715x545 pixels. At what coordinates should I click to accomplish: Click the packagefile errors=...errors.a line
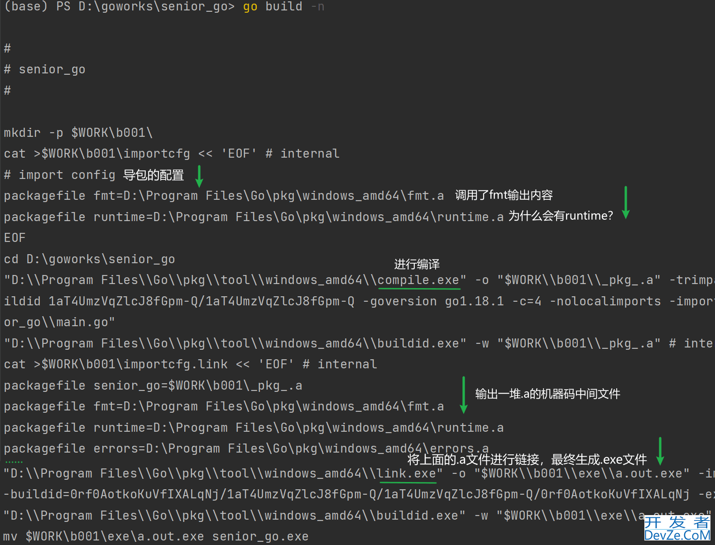click(x=246, y=449)
